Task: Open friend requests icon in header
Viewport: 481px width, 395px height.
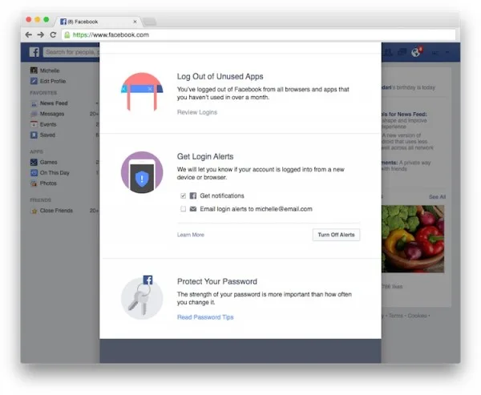Action: [388, 52]
